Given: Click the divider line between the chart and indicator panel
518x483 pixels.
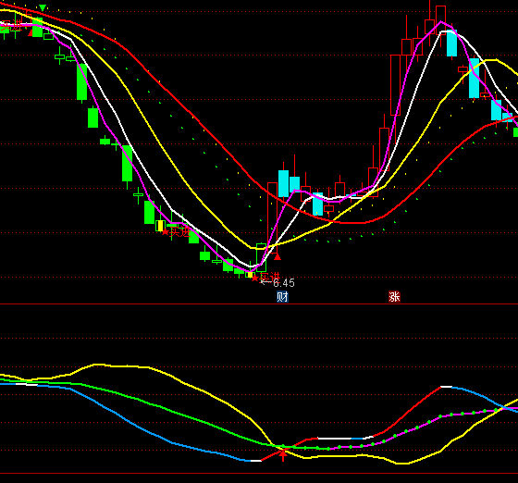Looking at the screenshot, I should pyautogui.click(x=259, y=303).
